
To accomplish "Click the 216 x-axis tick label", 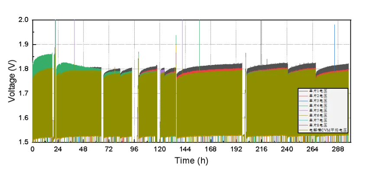I will [x=262, y=149].
